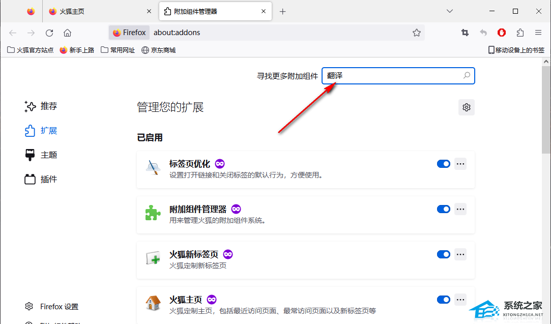
Task: Disable the 标签页优化 extension toggle
Action: pyautogui.click(x=444, y=164)
